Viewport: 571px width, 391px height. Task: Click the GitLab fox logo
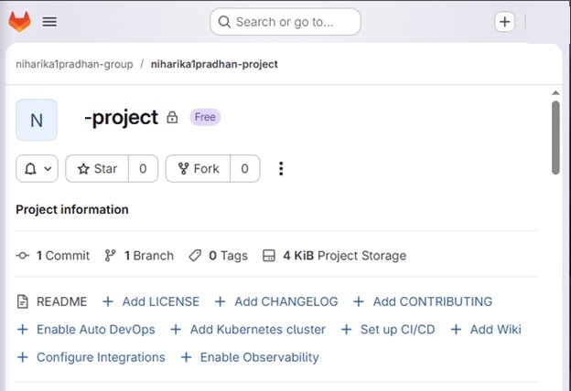click(19, 21)
